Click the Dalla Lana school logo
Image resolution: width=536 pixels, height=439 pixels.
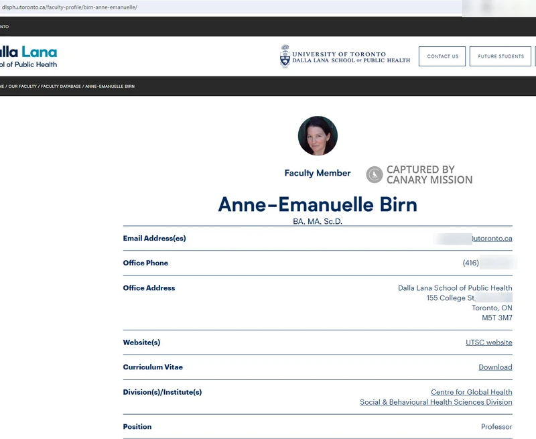[x=29, y=56]
